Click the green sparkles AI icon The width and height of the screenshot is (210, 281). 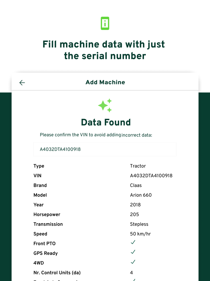point(105,106)
